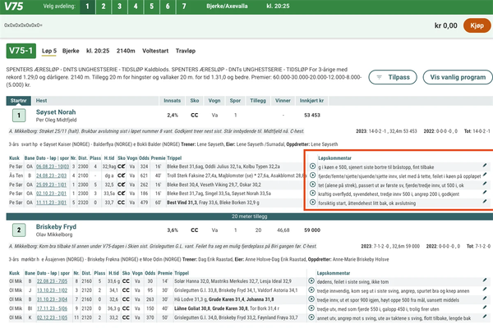Click the Bjerke/Axevalla track label
The image size is (493, 328).
(227, 6)
